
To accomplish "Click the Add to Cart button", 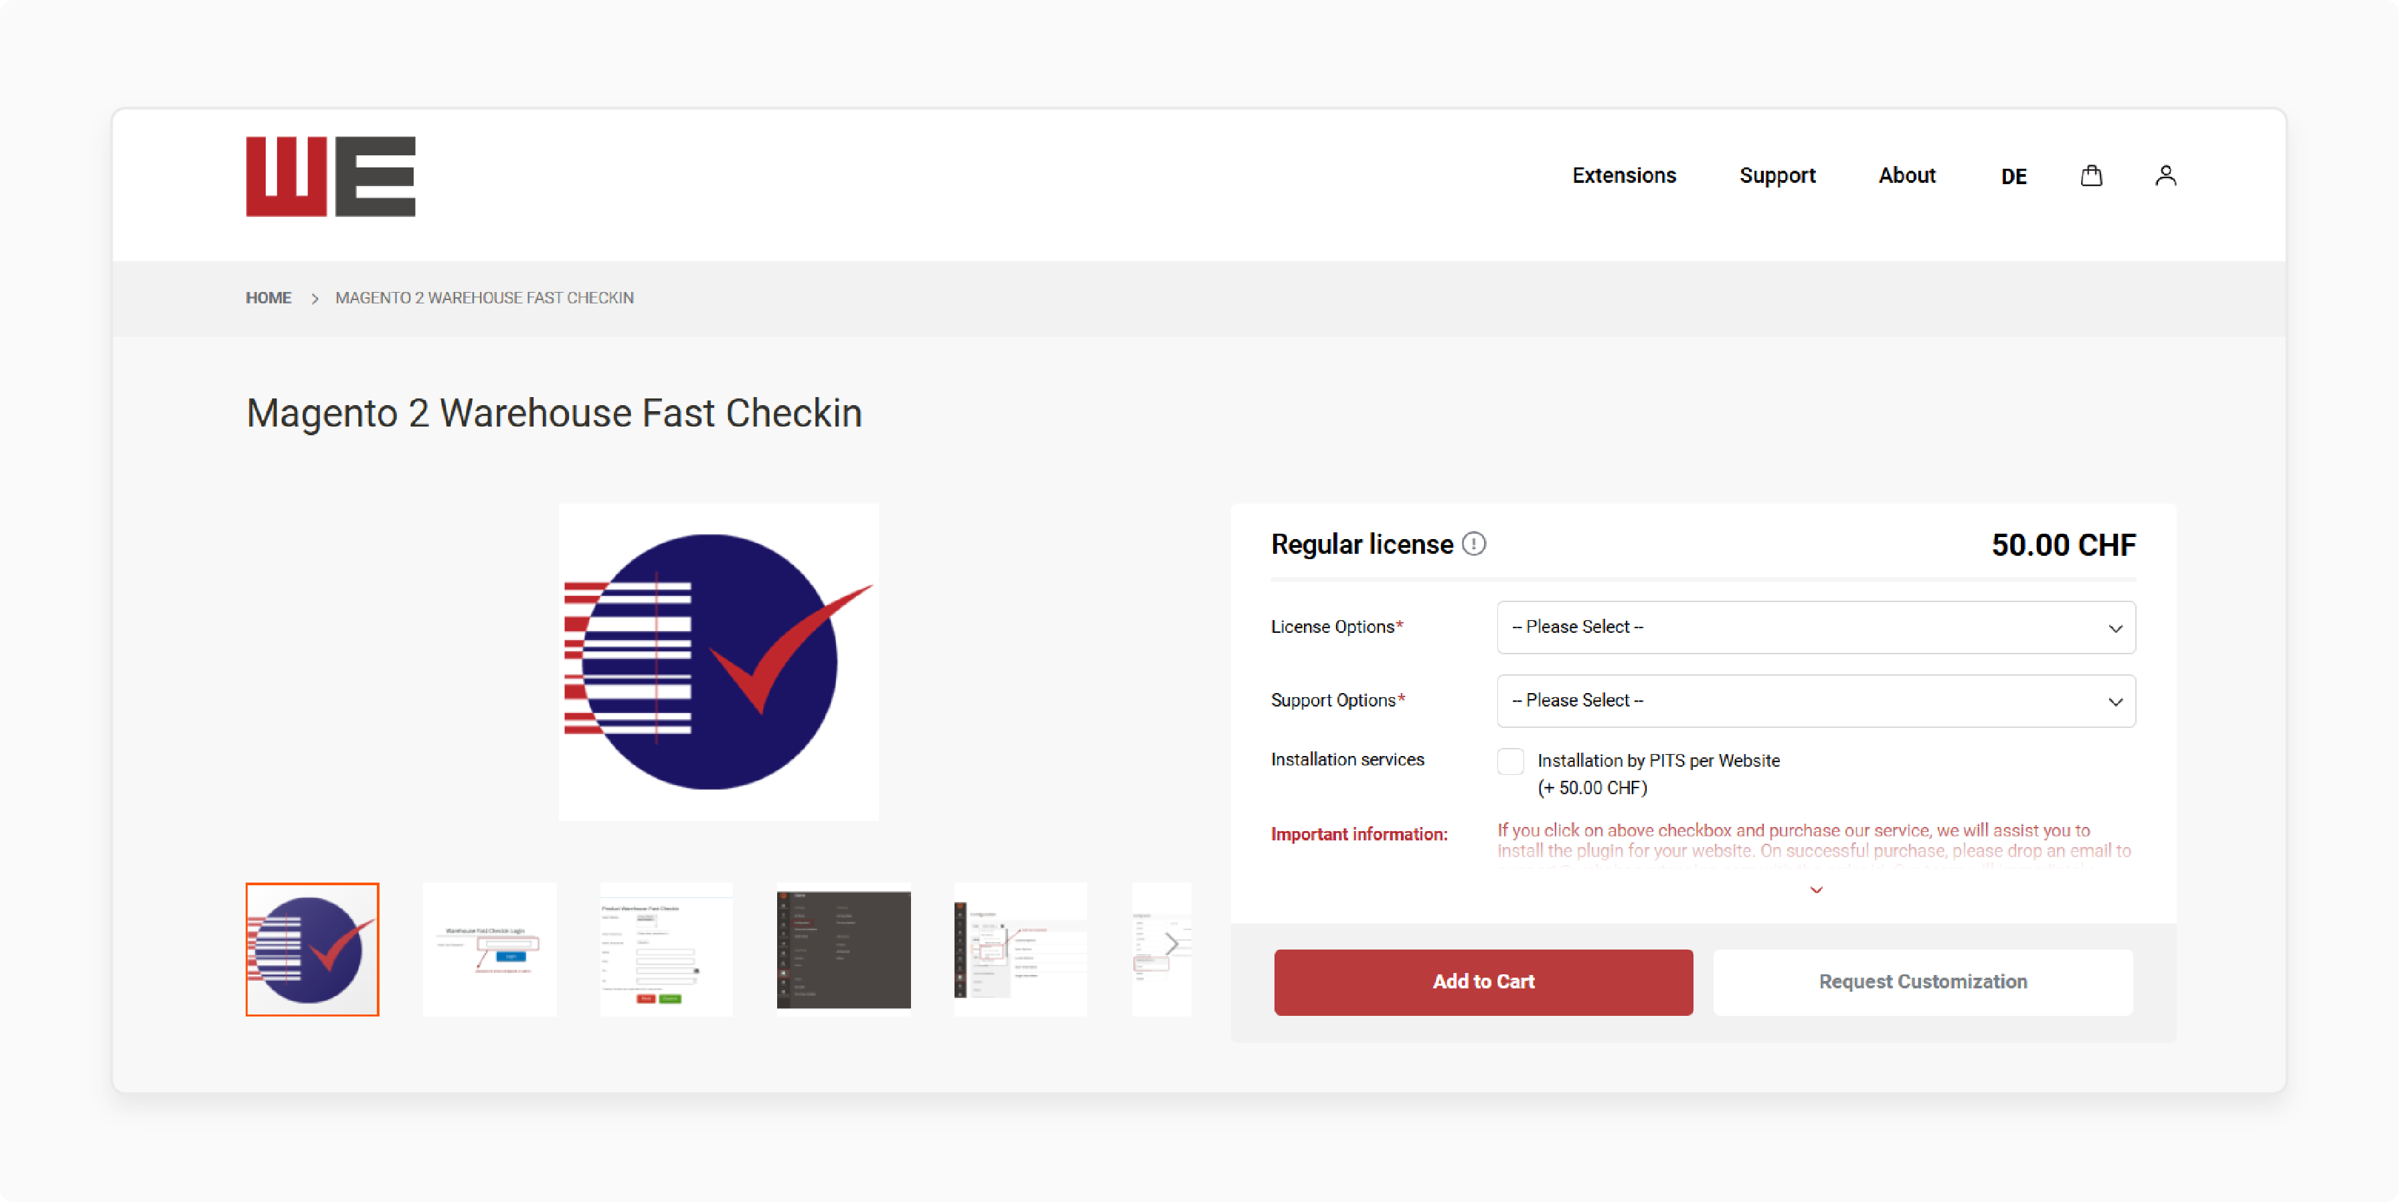I will tap(1483, 982).
